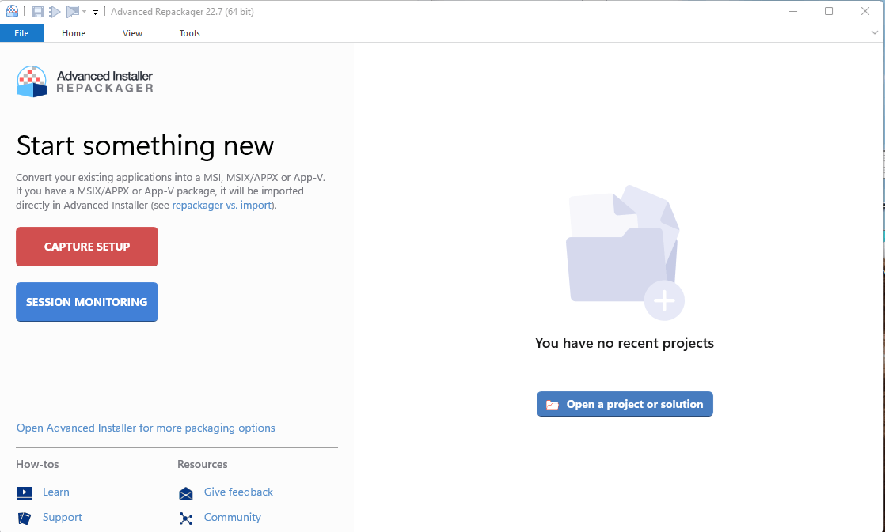Image resolution: width=885 pixels, height=532 pixels.
Task: Switch to the Home ribbon tab
Action: 74,33
